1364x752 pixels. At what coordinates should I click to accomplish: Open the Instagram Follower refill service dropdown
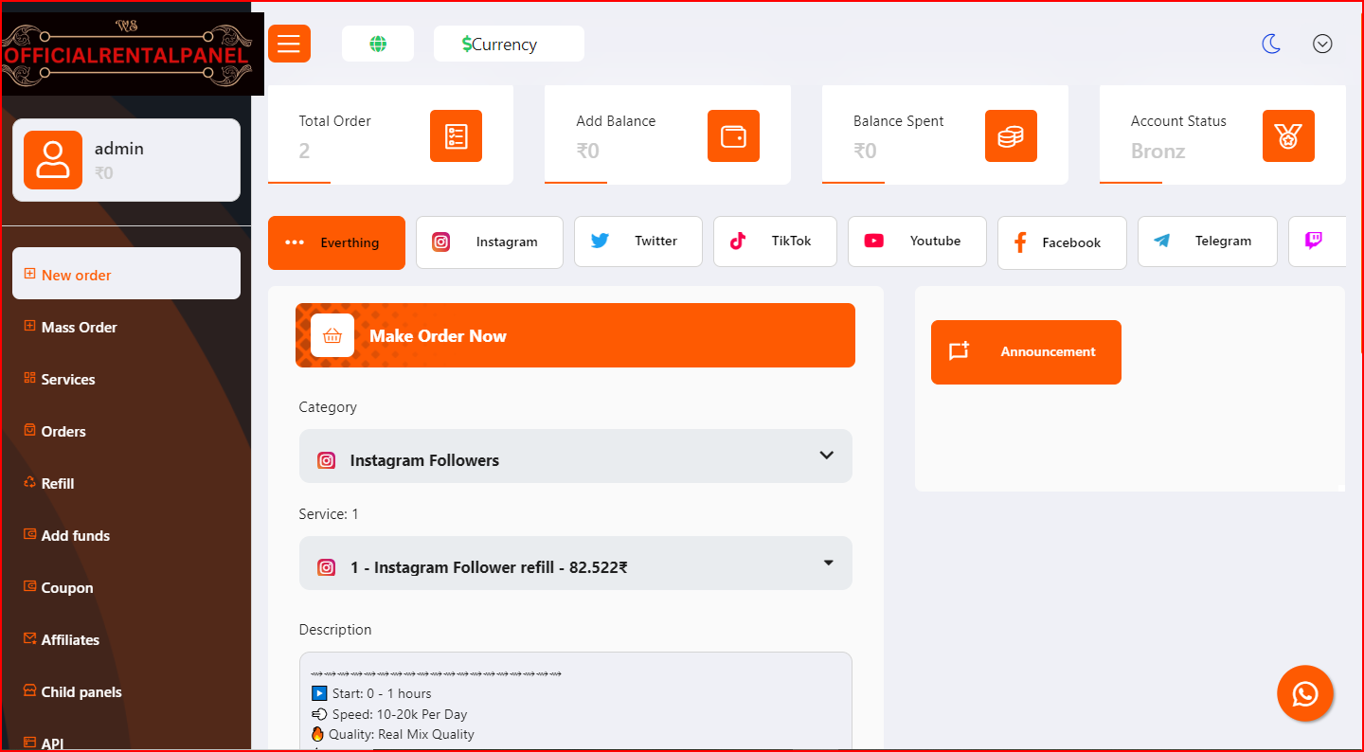575,564
